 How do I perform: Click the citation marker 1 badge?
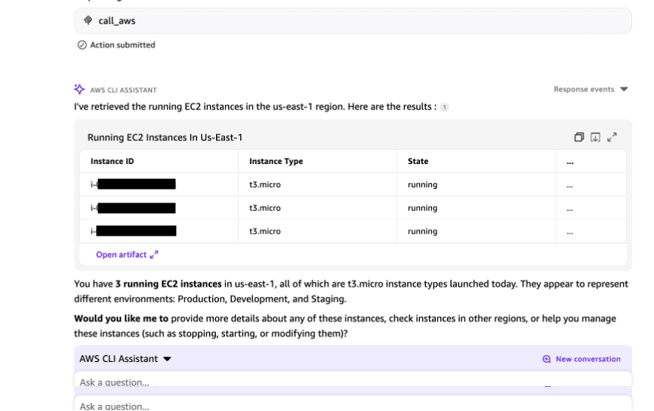(444, 107)
